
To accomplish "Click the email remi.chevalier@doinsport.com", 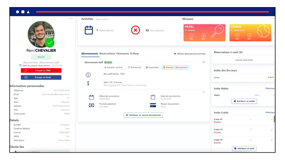I will [x=56, y=94].
